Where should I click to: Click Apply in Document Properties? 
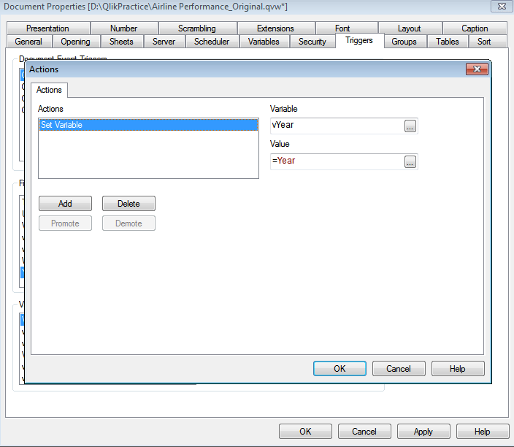[423, 432]
